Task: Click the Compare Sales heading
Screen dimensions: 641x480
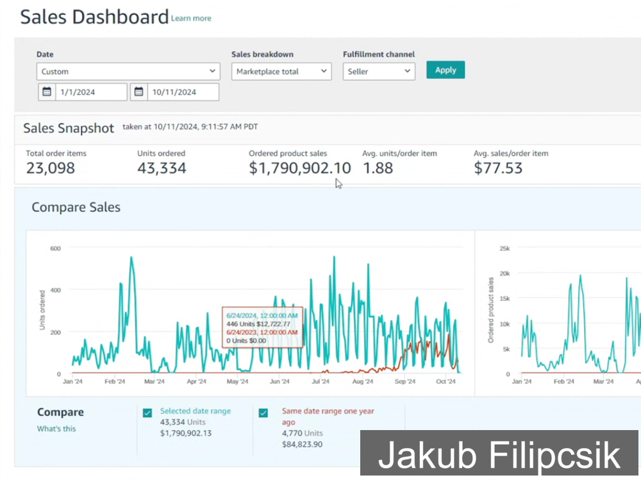Action: (x=76, y=207)
